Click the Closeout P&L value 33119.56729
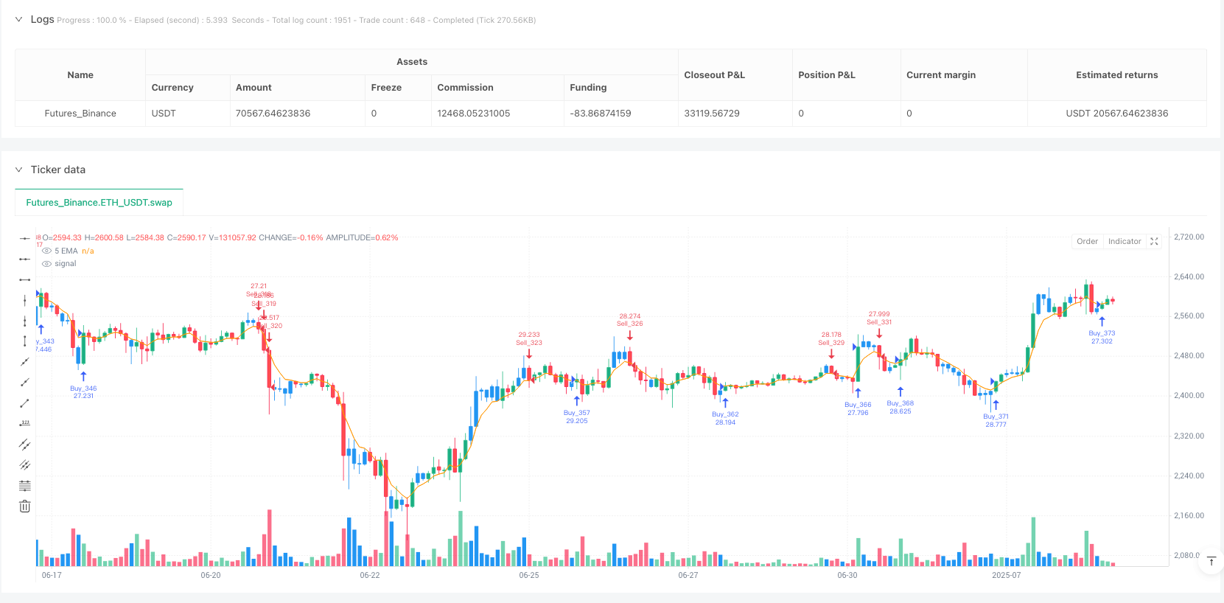Screen dimensions: 1224x603 tap(712, 114)
